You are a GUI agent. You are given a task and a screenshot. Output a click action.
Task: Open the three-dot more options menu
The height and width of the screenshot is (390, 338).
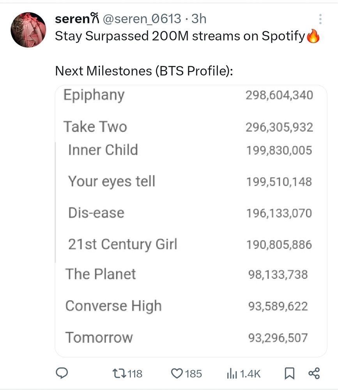320,19
